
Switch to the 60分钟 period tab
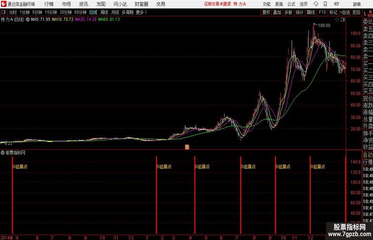click(x=80, y=12)
